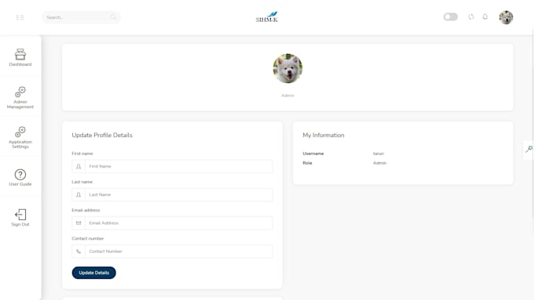Click the First Name input field
This screenshot has height=300, width=534.
click(179, 167)
